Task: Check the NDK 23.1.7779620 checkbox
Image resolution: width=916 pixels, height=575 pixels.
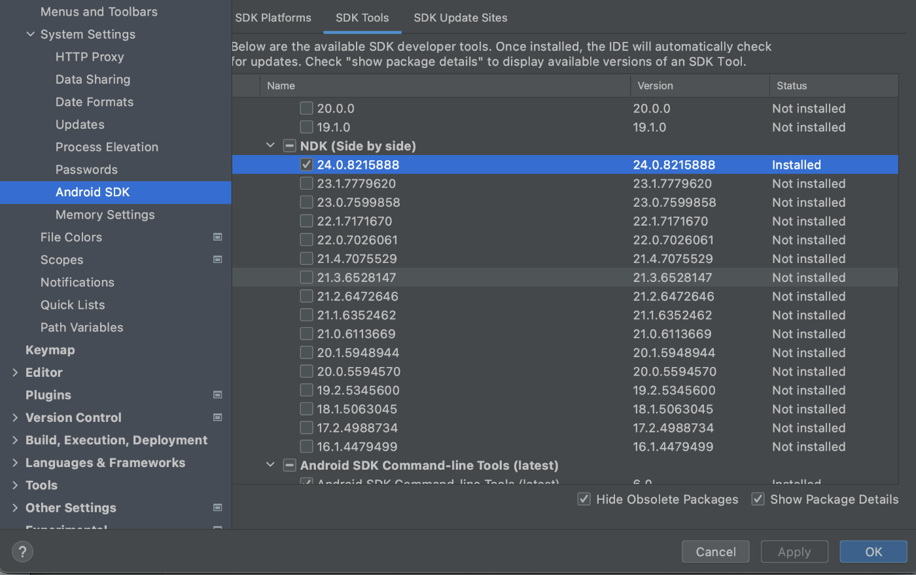Action: 306,184
